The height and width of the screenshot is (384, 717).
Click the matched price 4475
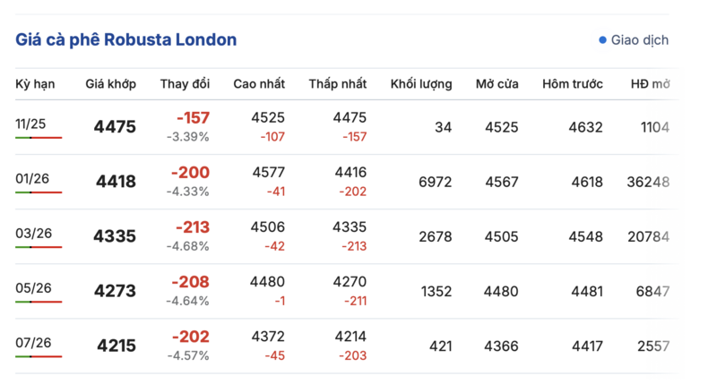click(115, 127)
